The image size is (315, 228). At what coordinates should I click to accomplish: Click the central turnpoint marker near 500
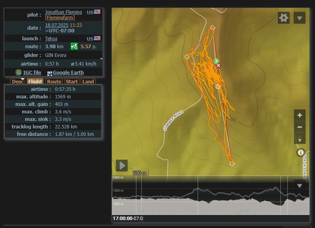pos(218,87)
